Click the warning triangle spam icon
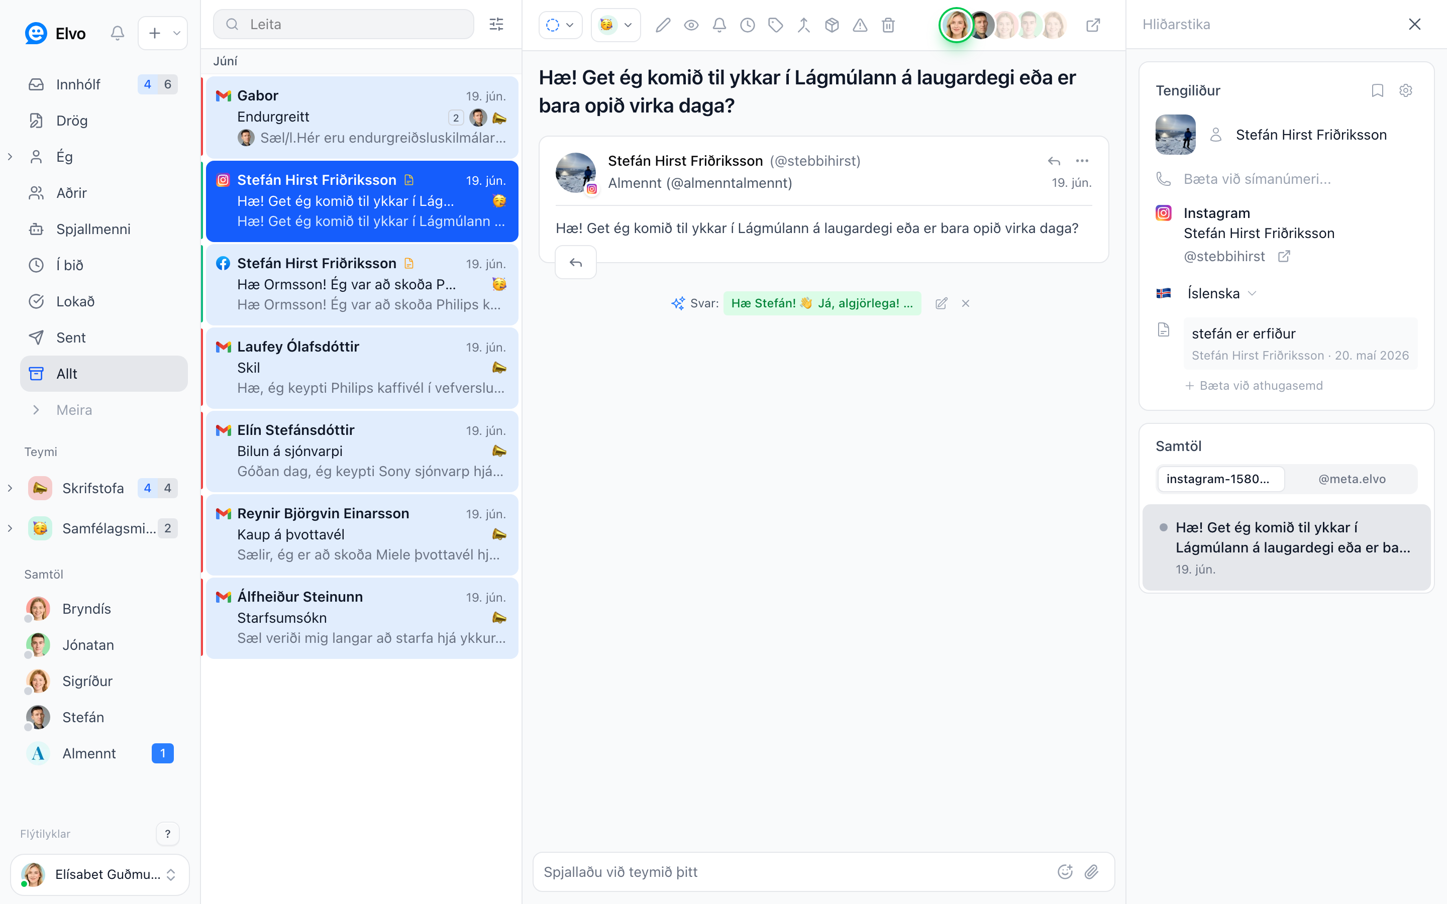This screenshot has height=904, width=1447. coord(860,25)
